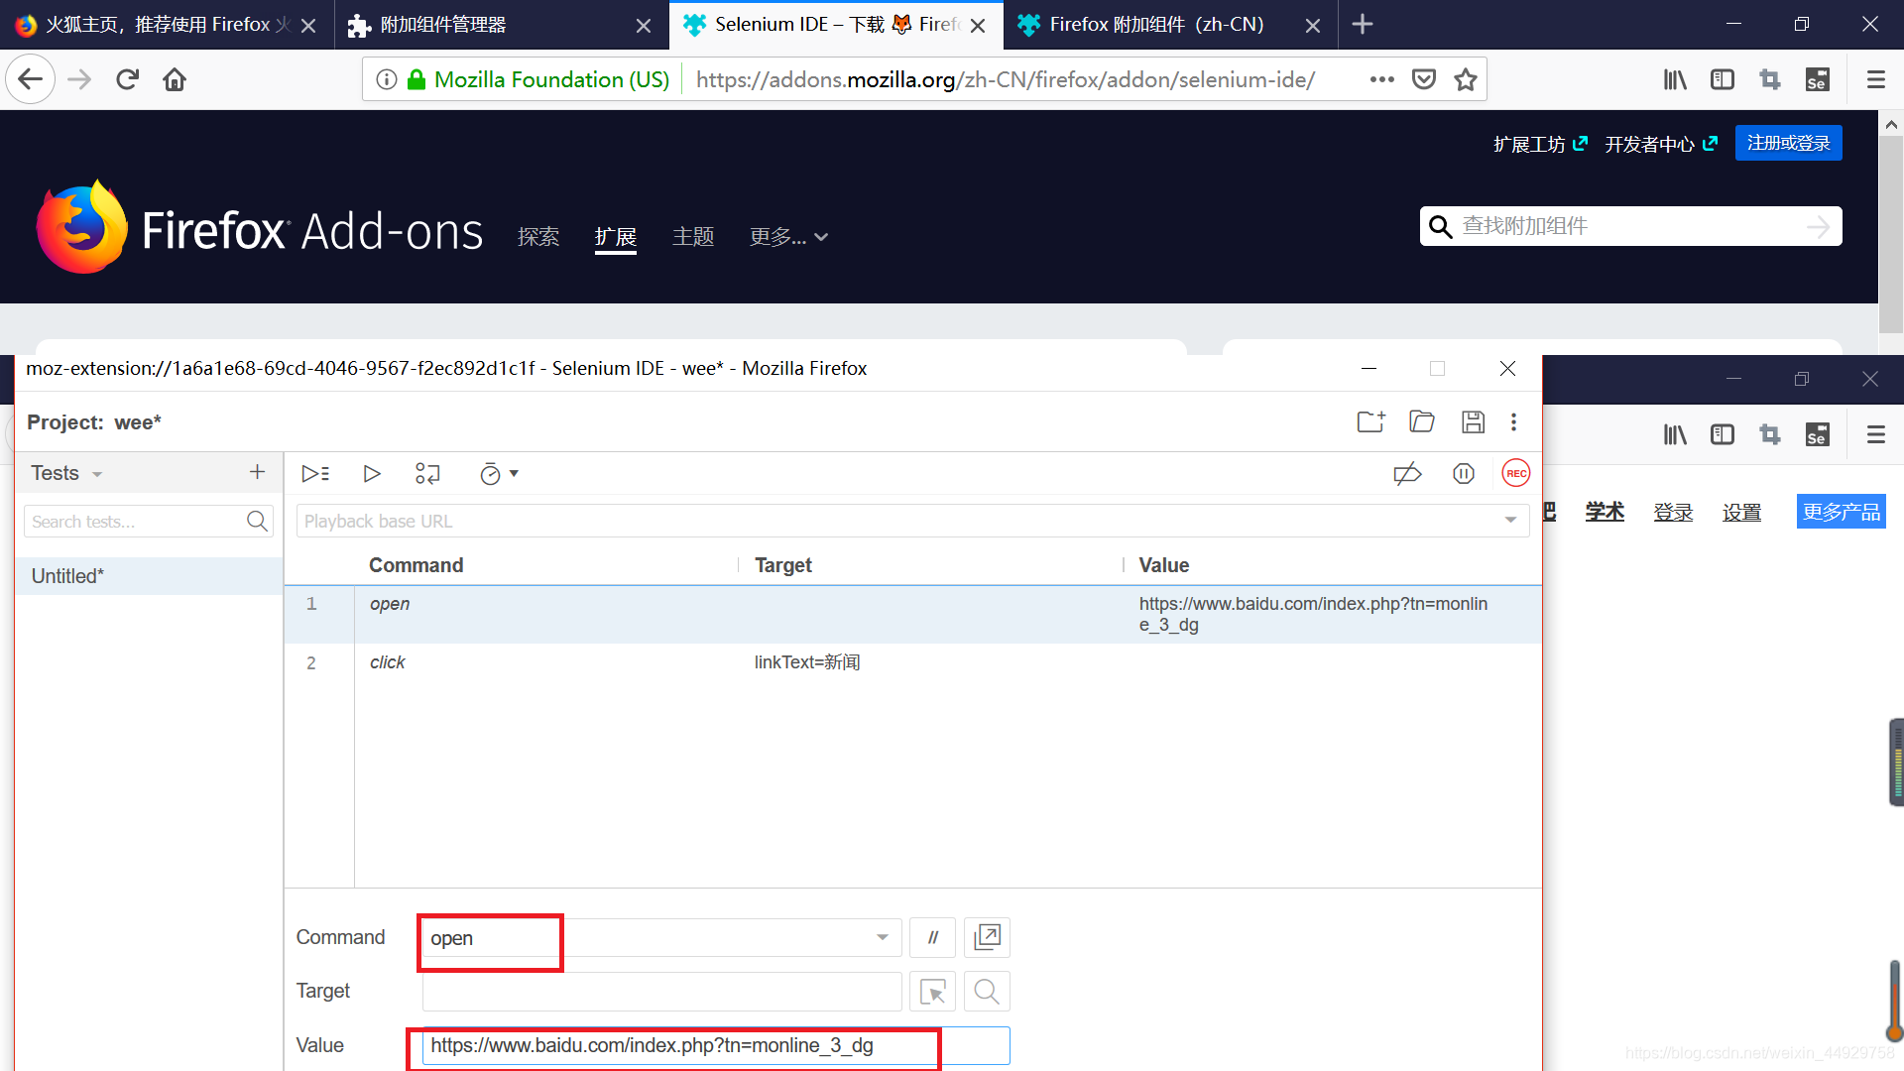Viewport: 1904px width, 1071px height.
Task: Click the screenshot crop toolbar icon
Action: 1770,79
